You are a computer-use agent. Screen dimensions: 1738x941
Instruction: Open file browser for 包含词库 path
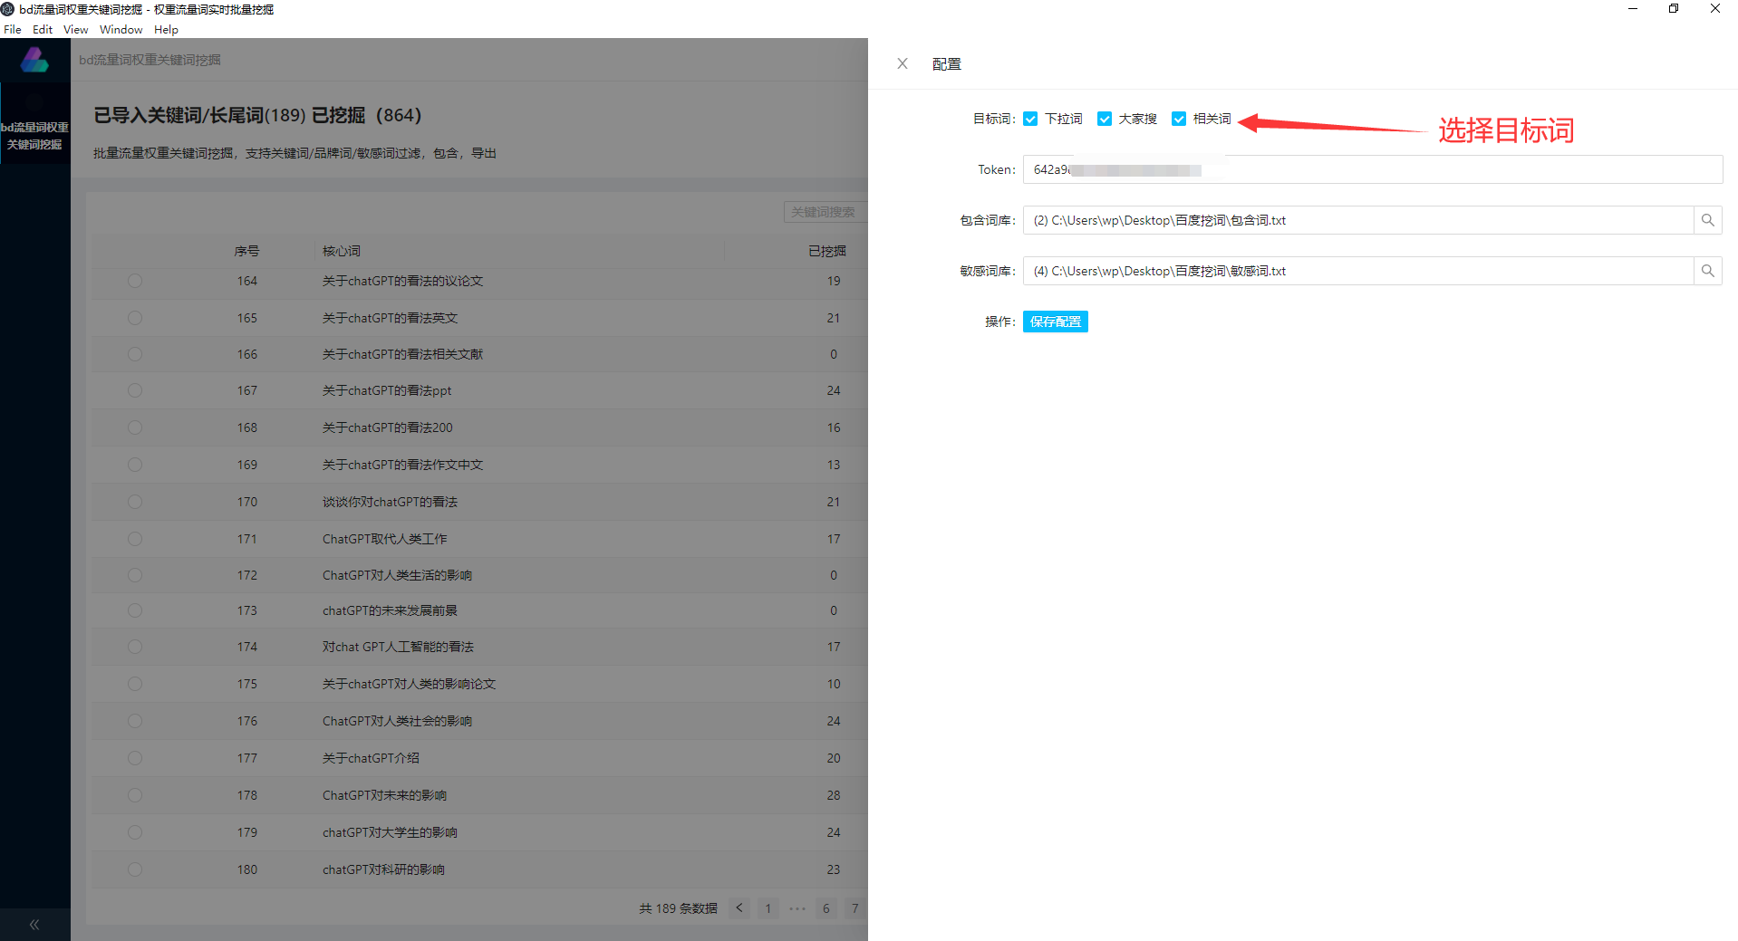(1708, 219)
